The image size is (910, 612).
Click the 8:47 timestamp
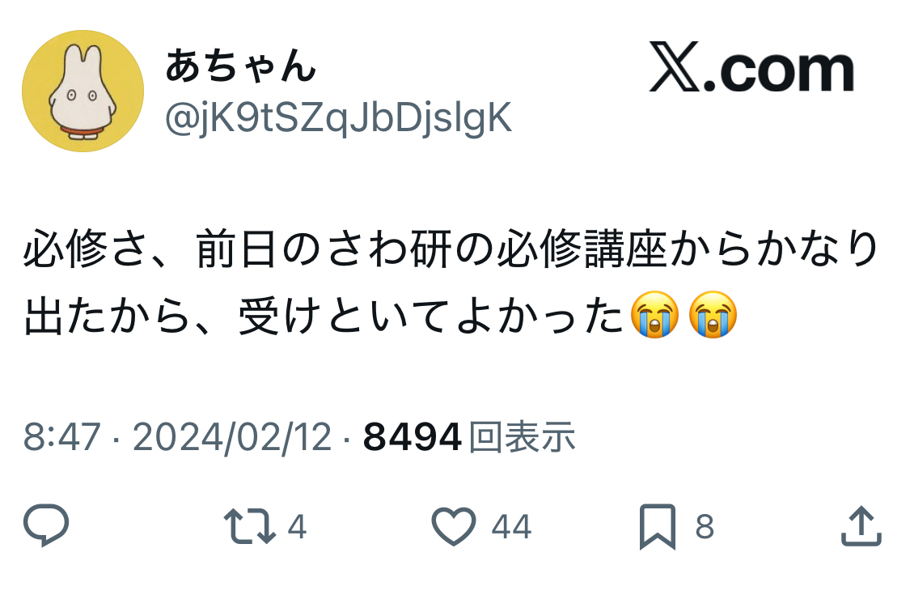pos(62,436)
